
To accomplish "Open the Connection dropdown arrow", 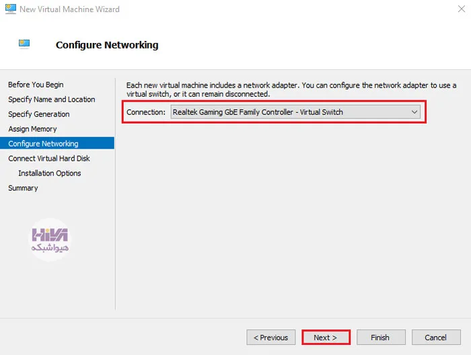I will [x=414, y=112].
